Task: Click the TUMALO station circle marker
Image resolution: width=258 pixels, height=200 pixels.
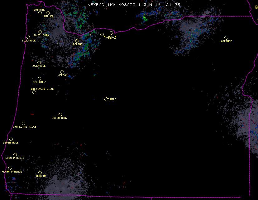Action: coord(106,99)
